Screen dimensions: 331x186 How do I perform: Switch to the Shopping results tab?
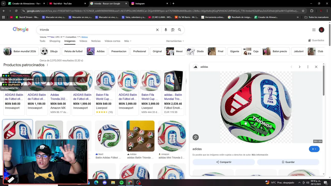pos(55,41)
